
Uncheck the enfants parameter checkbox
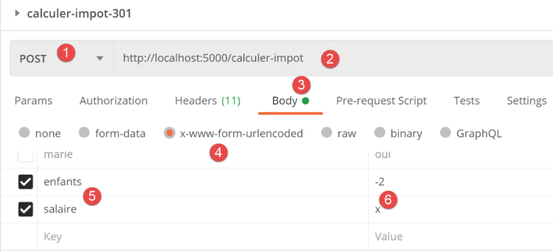[25, 181]
